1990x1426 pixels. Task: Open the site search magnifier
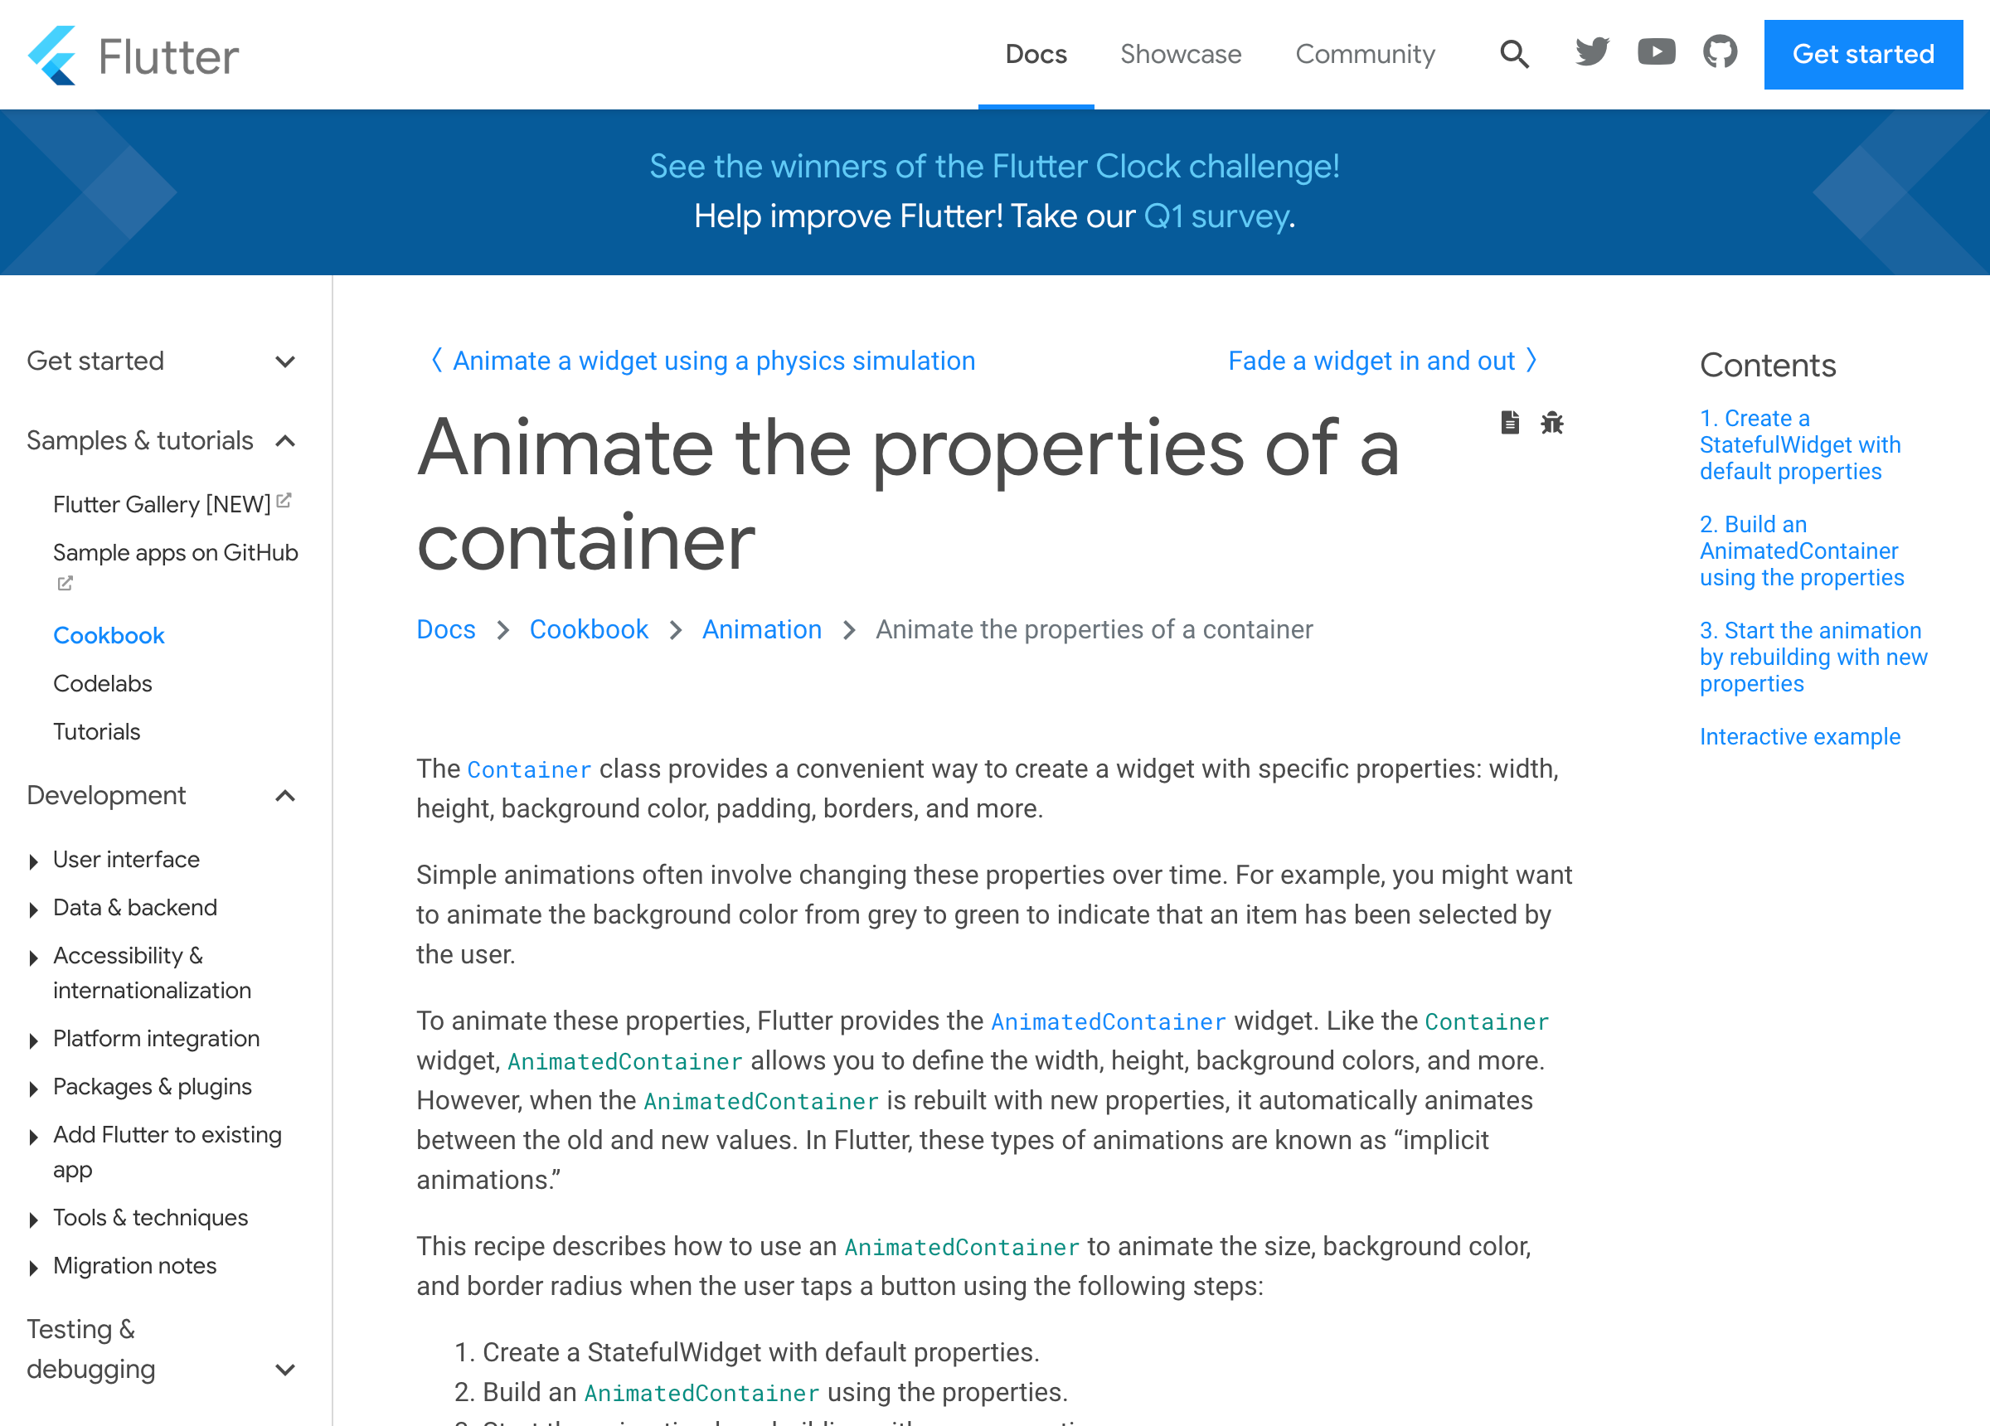pyautogui.click(x=1513, y=55)
